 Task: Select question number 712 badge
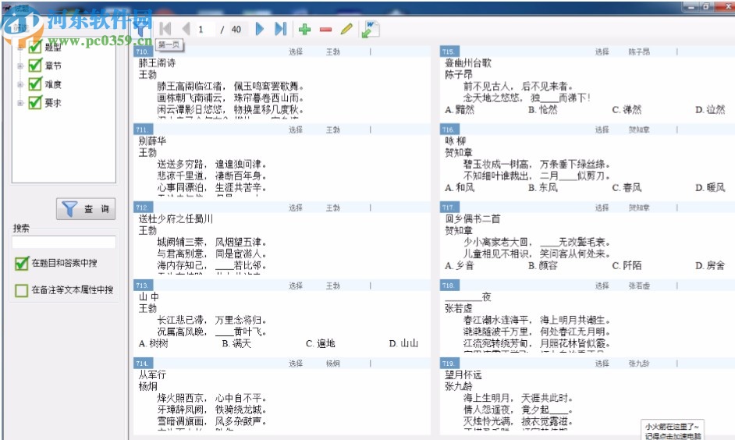click(x=143, y=208)
